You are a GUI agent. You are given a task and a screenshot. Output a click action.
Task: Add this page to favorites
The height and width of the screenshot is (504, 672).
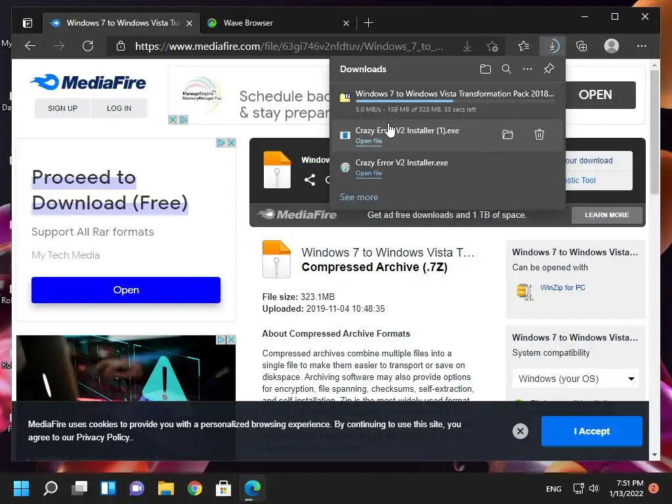click(492, 47)
